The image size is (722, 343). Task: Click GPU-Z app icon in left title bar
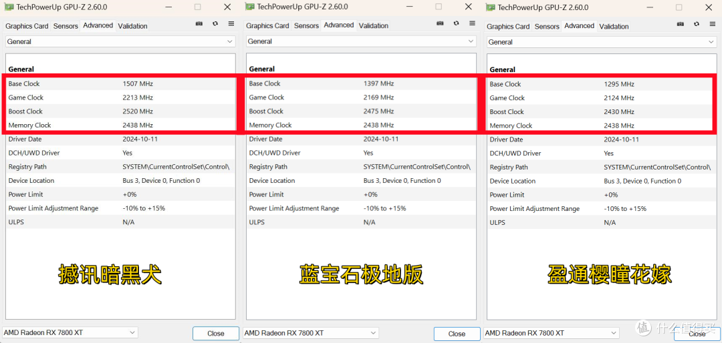9,7
